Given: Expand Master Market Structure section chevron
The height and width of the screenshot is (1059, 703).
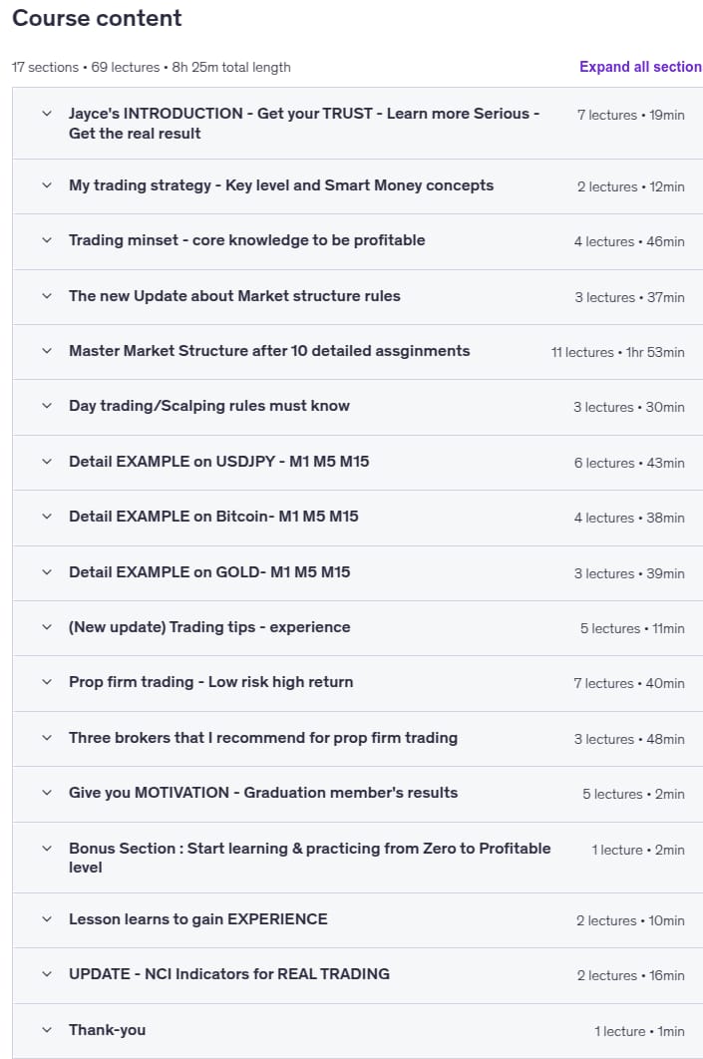Looking at the screenshot, I should tap(47, 351).
